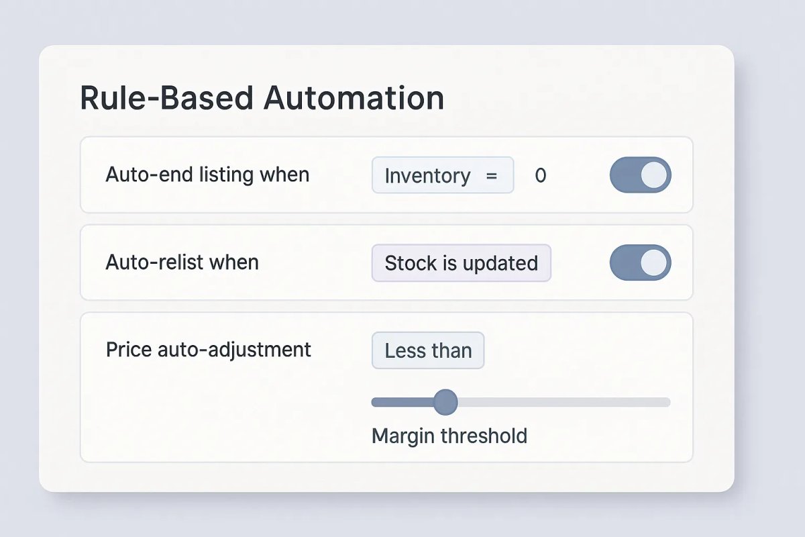Click the Margin threshold label

point(449,436)
